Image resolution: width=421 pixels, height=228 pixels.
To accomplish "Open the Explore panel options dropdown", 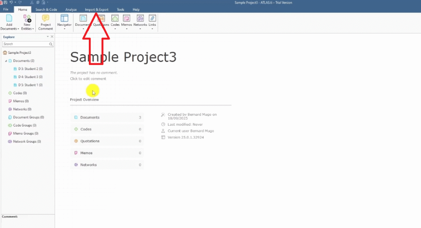I will 48,37.
